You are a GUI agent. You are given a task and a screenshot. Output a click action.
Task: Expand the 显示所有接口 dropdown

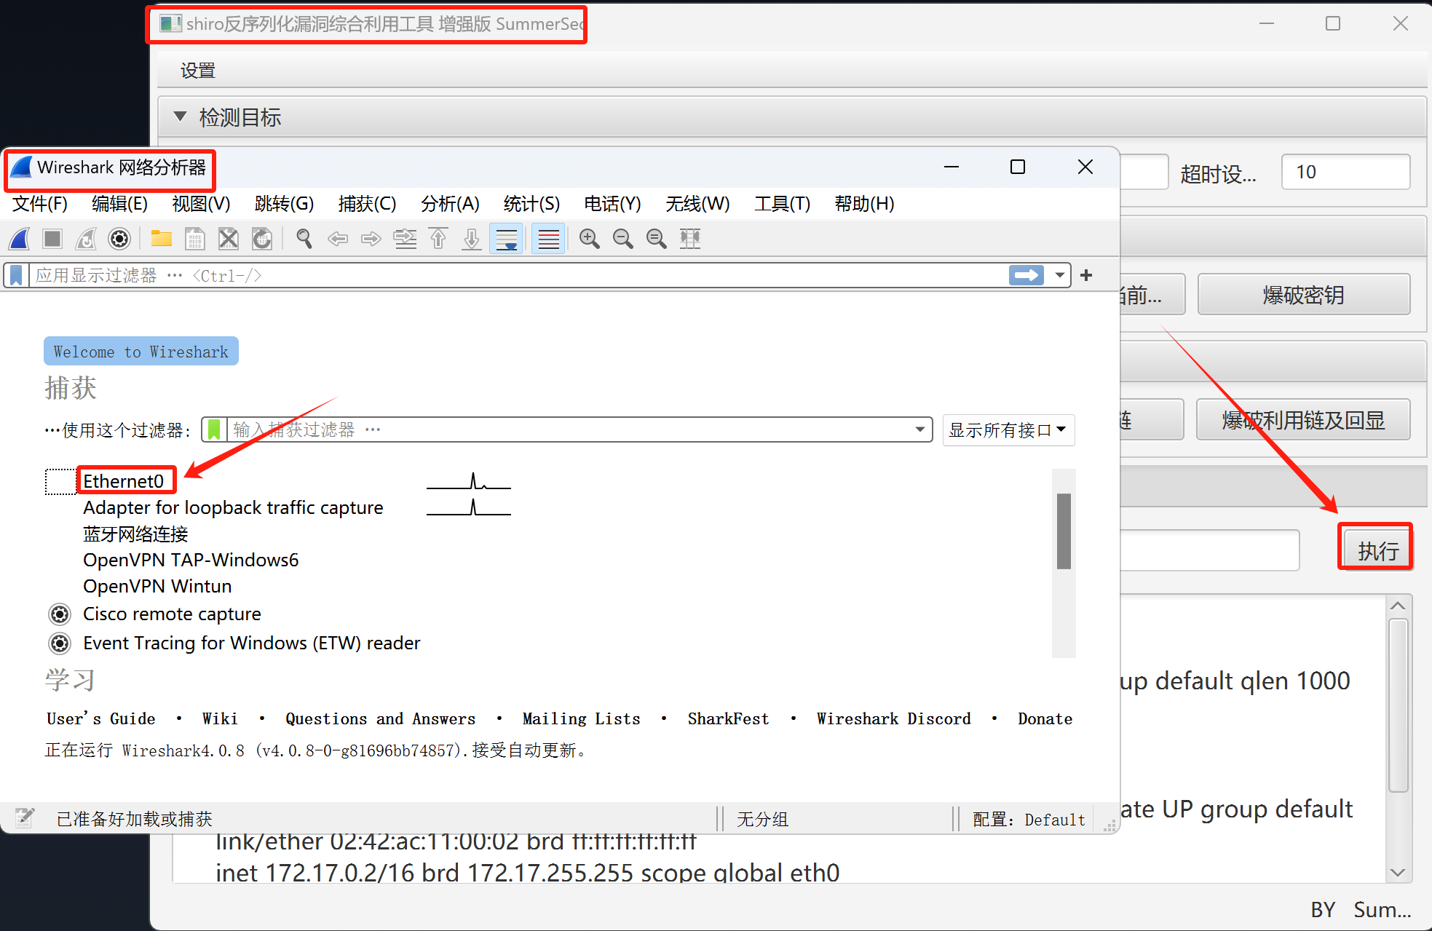1008,430
